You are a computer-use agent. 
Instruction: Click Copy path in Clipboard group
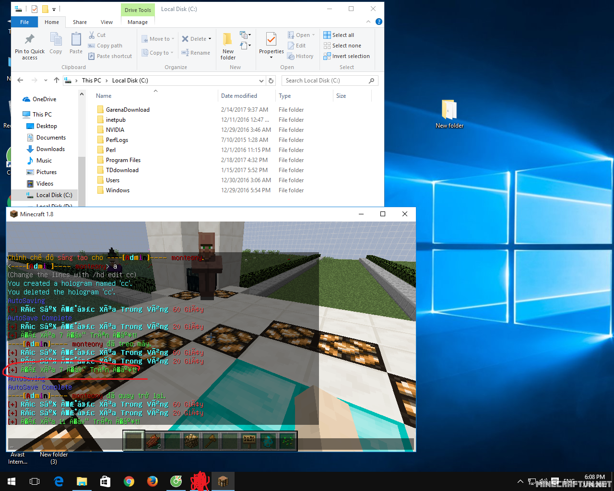(105, 46)
